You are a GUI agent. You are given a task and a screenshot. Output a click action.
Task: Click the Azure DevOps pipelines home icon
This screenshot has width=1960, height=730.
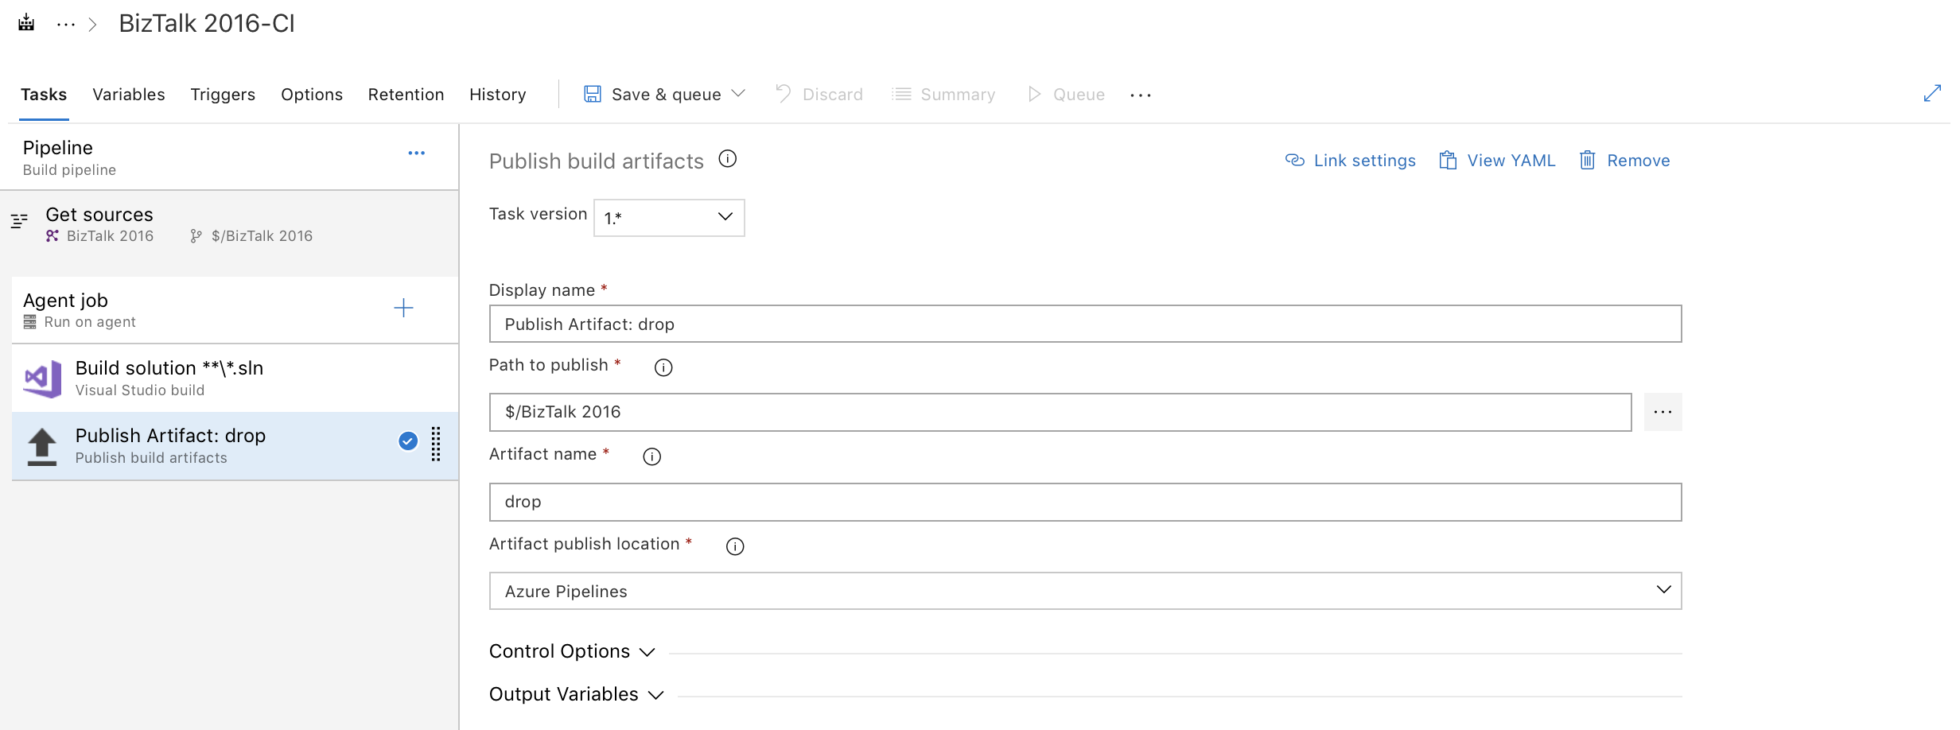click(26, 23)
